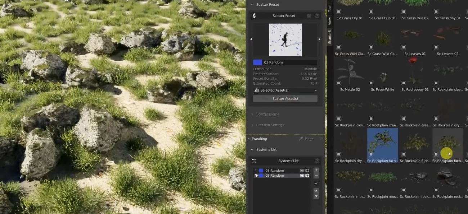The image size is (468, 214).
Task: Switch to the View sidebar tab
Action: point(329,21)
